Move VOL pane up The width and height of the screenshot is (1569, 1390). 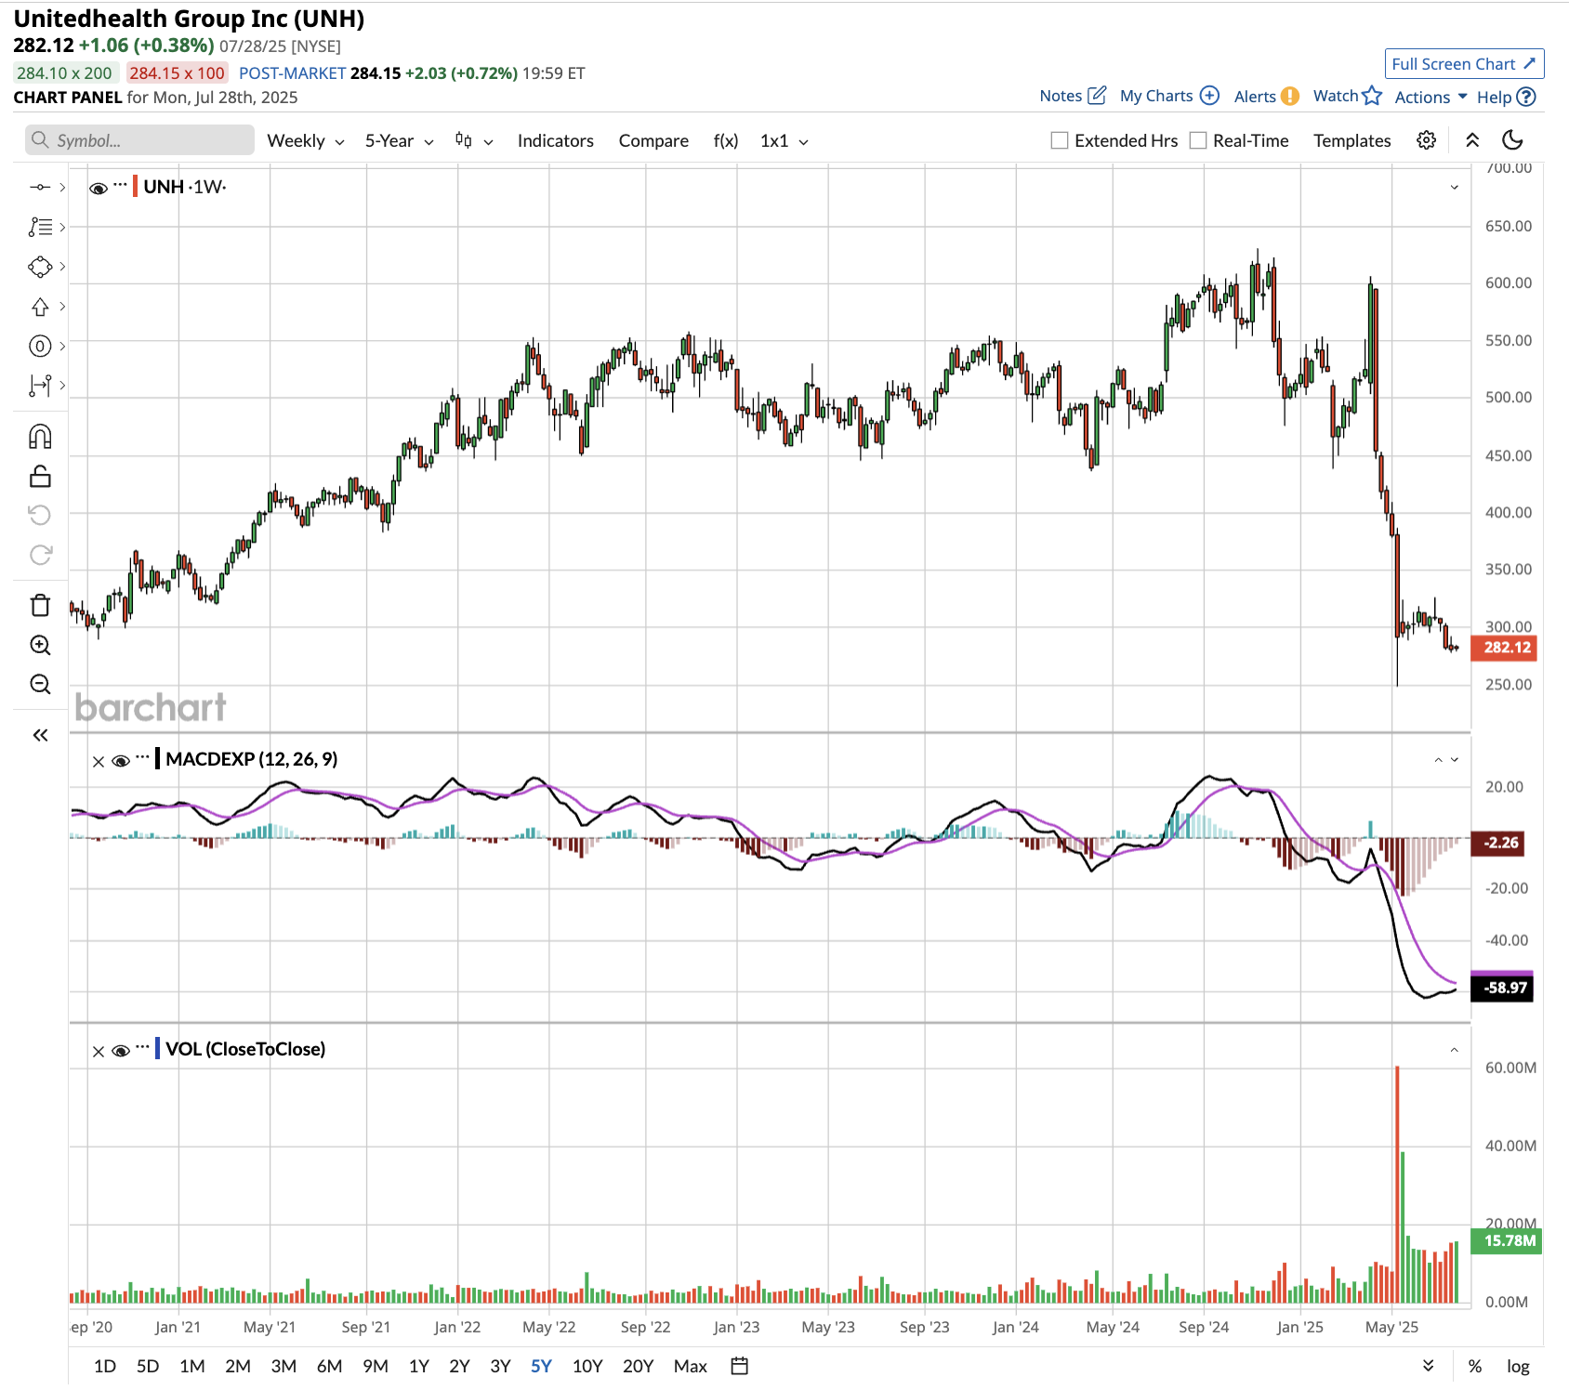click(x=1455, y=1050)
